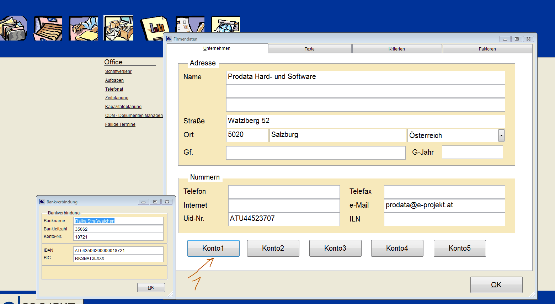Image resolution: width=555 pixels, height=304 pixels.
Task: Open the hand writing on paper icon
Action: pos(84,28)
